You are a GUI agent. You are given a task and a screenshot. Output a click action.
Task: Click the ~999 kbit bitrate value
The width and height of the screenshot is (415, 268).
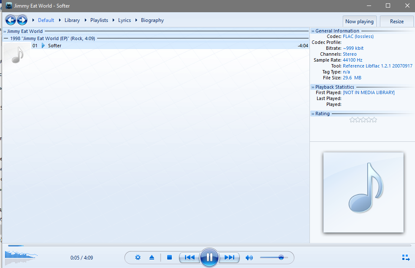353,48
